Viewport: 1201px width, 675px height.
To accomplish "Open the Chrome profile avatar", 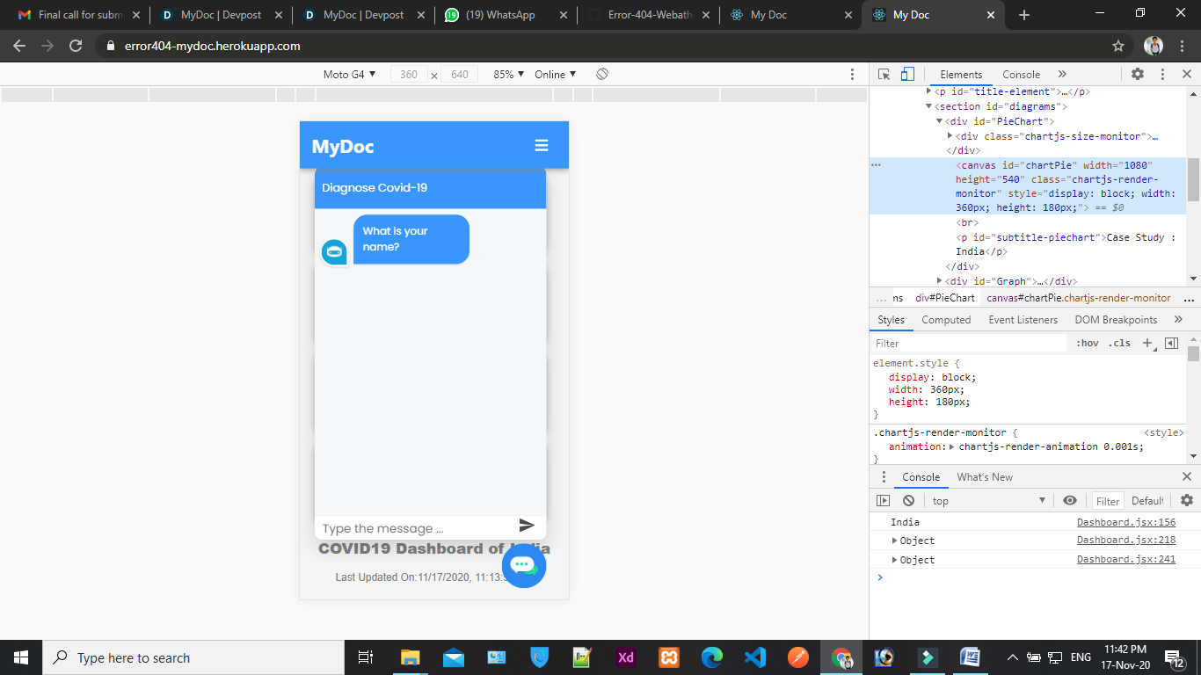I will (1154, 46).
